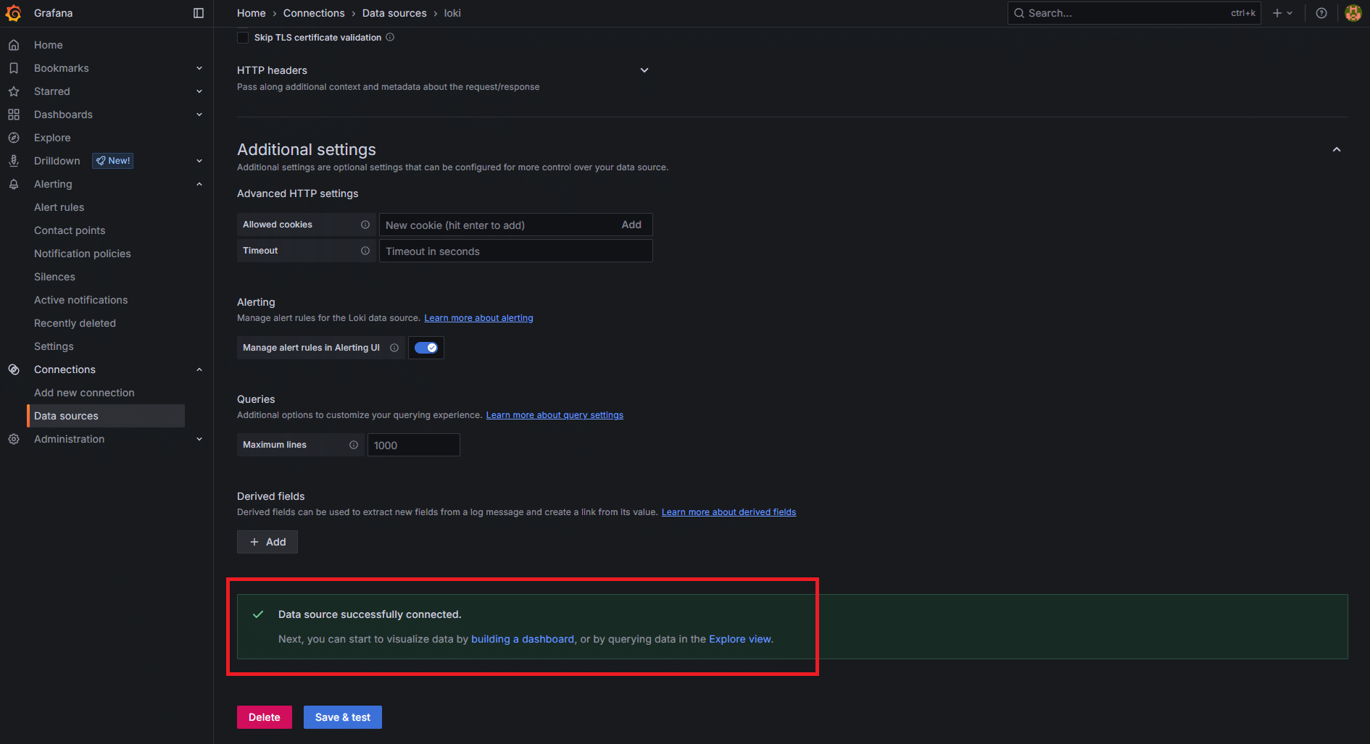Click the Timeout info icon
Viewport: 1370px width, 744px height.
365,251
